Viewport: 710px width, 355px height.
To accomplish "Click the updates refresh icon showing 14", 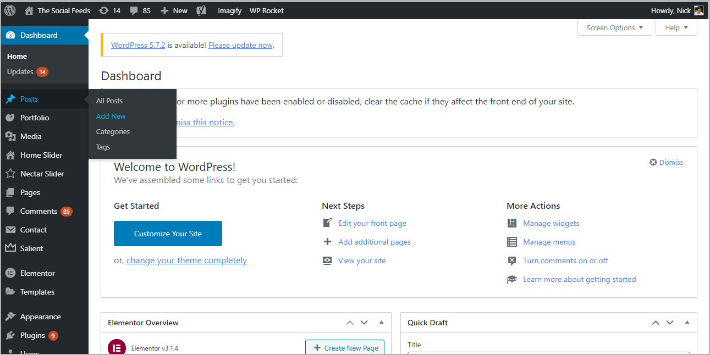I will 104,10.
